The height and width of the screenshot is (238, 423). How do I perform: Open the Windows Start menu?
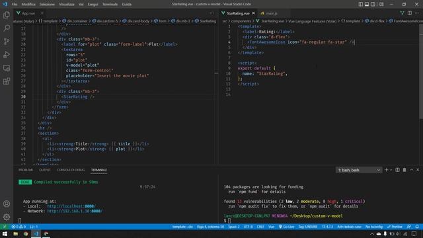click(5, 234)
